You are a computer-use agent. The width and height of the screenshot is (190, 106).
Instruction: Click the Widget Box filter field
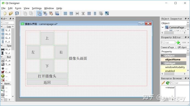pos(7,23)
